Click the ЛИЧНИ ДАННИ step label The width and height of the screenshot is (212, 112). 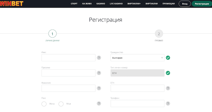pos(52,40)
